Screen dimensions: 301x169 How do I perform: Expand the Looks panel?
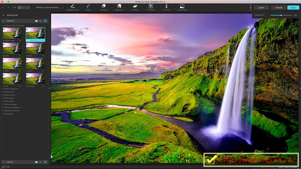pos(4,162)
